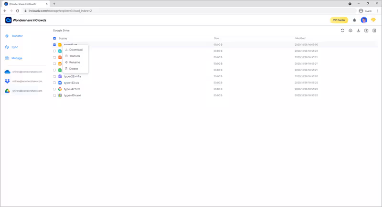Open Sync in the left sidebar

tap(11, 47)
